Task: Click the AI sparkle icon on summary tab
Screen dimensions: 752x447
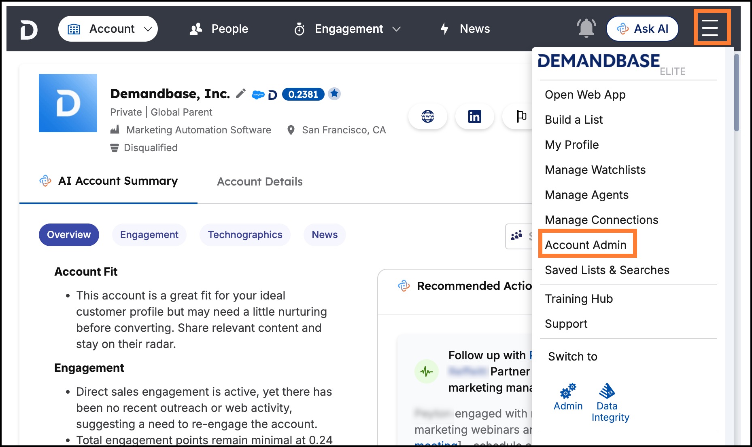Action: (x=45, y=181)
